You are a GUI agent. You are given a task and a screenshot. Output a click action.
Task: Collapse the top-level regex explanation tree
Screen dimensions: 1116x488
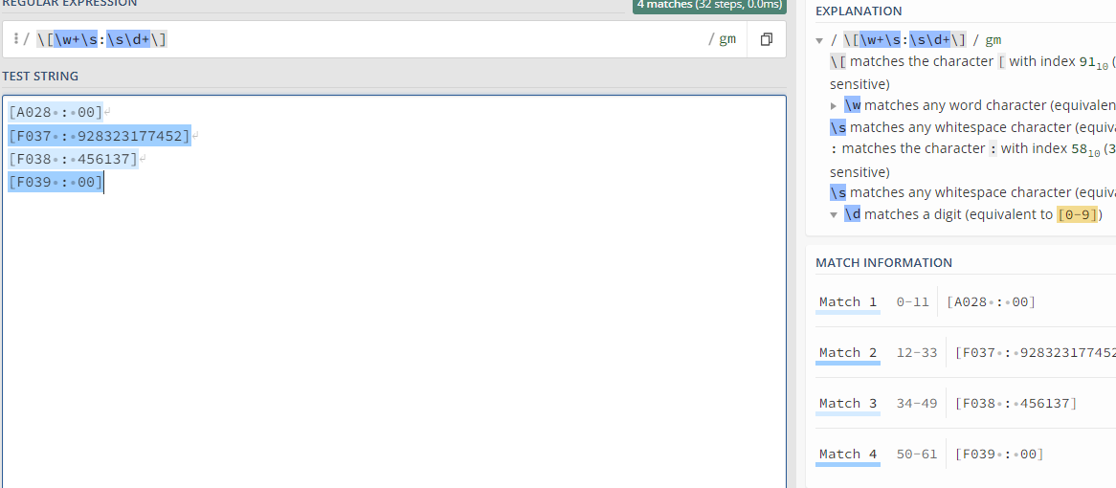click(x=819, y=40)
